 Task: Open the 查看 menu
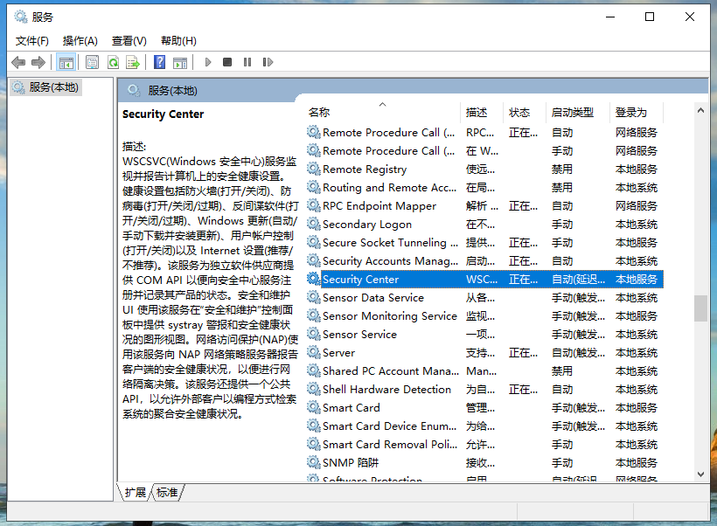(128, 40)
